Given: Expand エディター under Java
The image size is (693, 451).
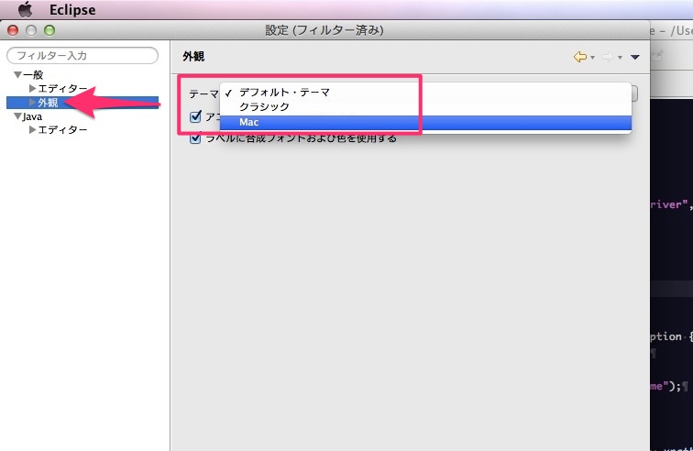Looking at the screenshot, I should 32,130.
